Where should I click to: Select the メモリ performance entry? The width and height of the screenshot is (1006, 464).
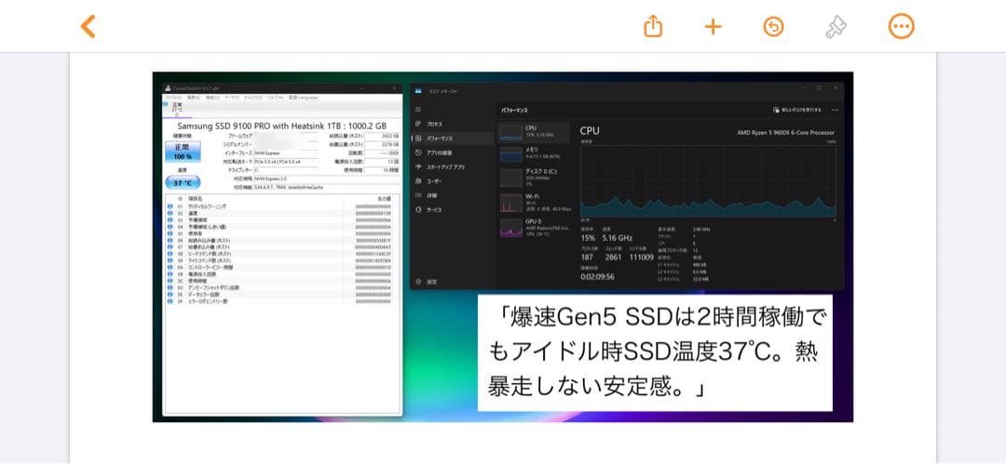534,154
